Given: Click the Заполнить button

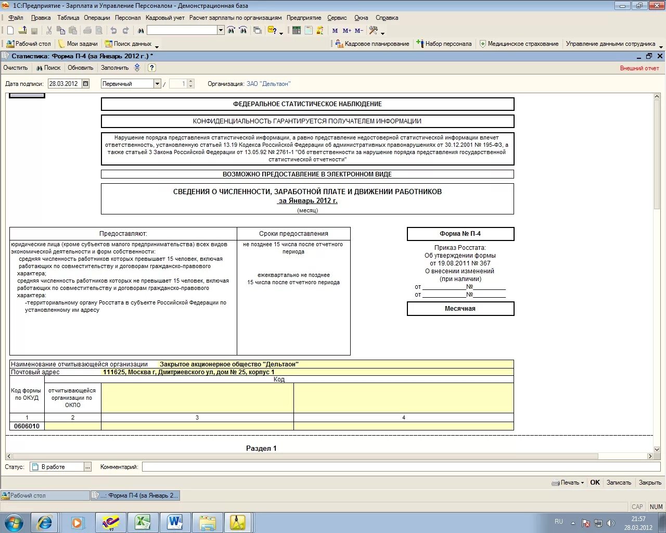Looking at the screenshot, I should [115, 68].
